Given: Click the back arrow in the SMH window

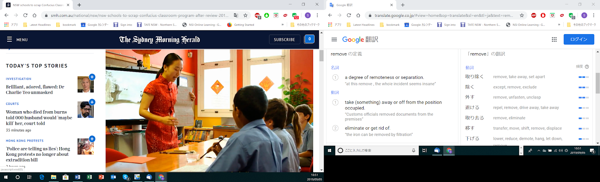Looking at the screenshot, I should pos(6,15).
